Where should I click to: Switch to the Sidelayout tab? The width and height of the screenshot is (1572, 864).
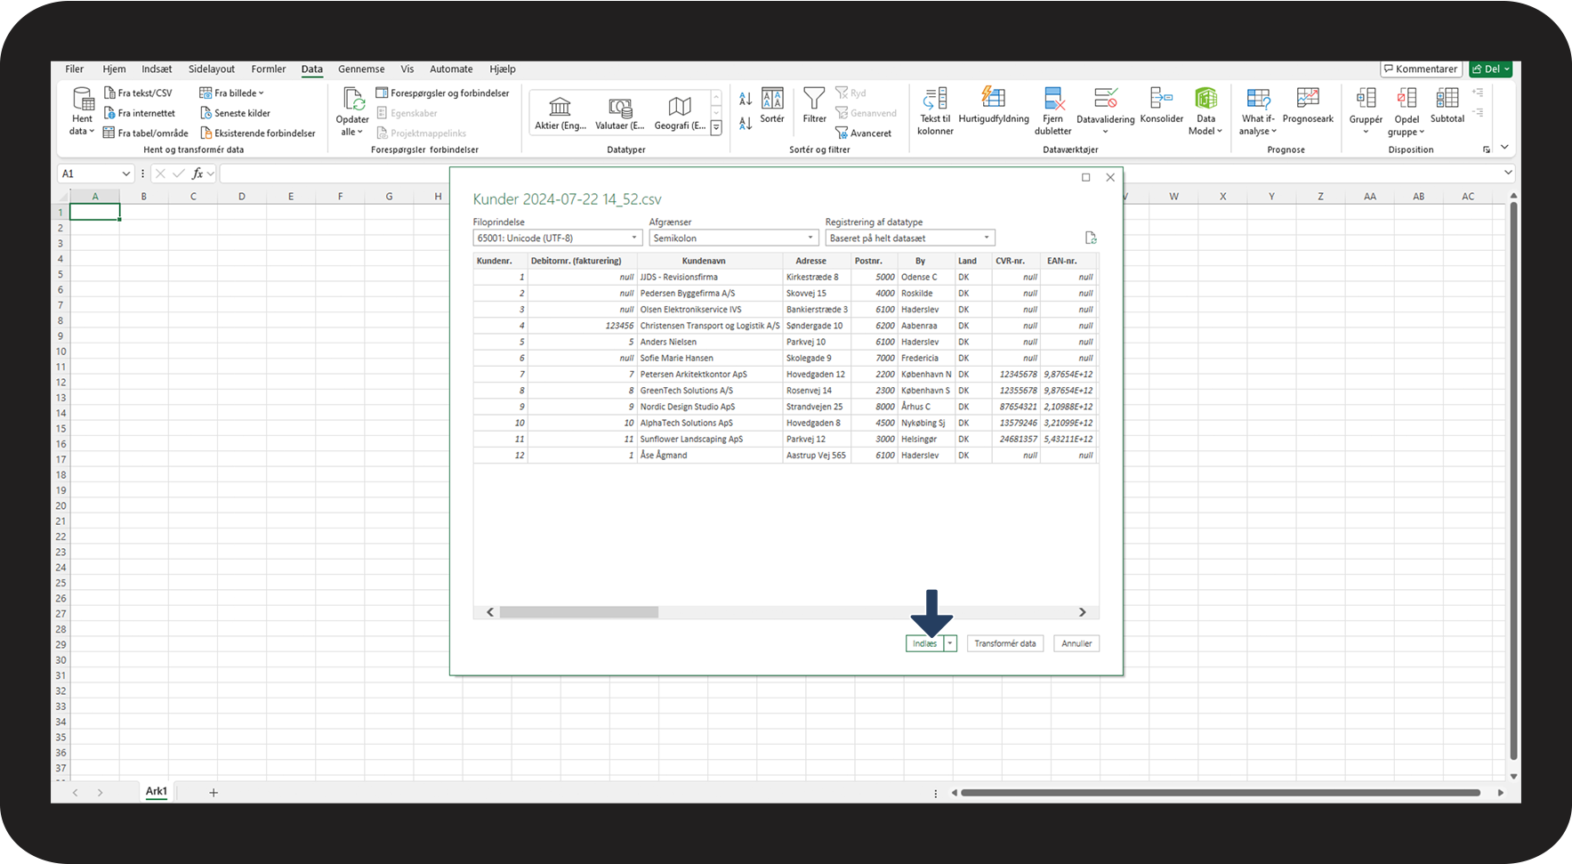(x=211, y=69)
